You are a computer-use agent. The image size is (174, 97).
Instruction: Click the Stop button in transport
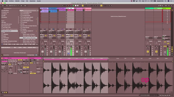coord(76,6)
